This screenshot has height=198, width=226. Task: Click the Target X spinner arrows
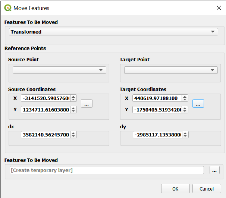click(185, 98)
